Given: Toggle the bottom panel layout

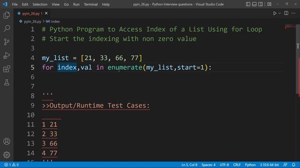Looking at the screenshot, I should click(254, 4).
